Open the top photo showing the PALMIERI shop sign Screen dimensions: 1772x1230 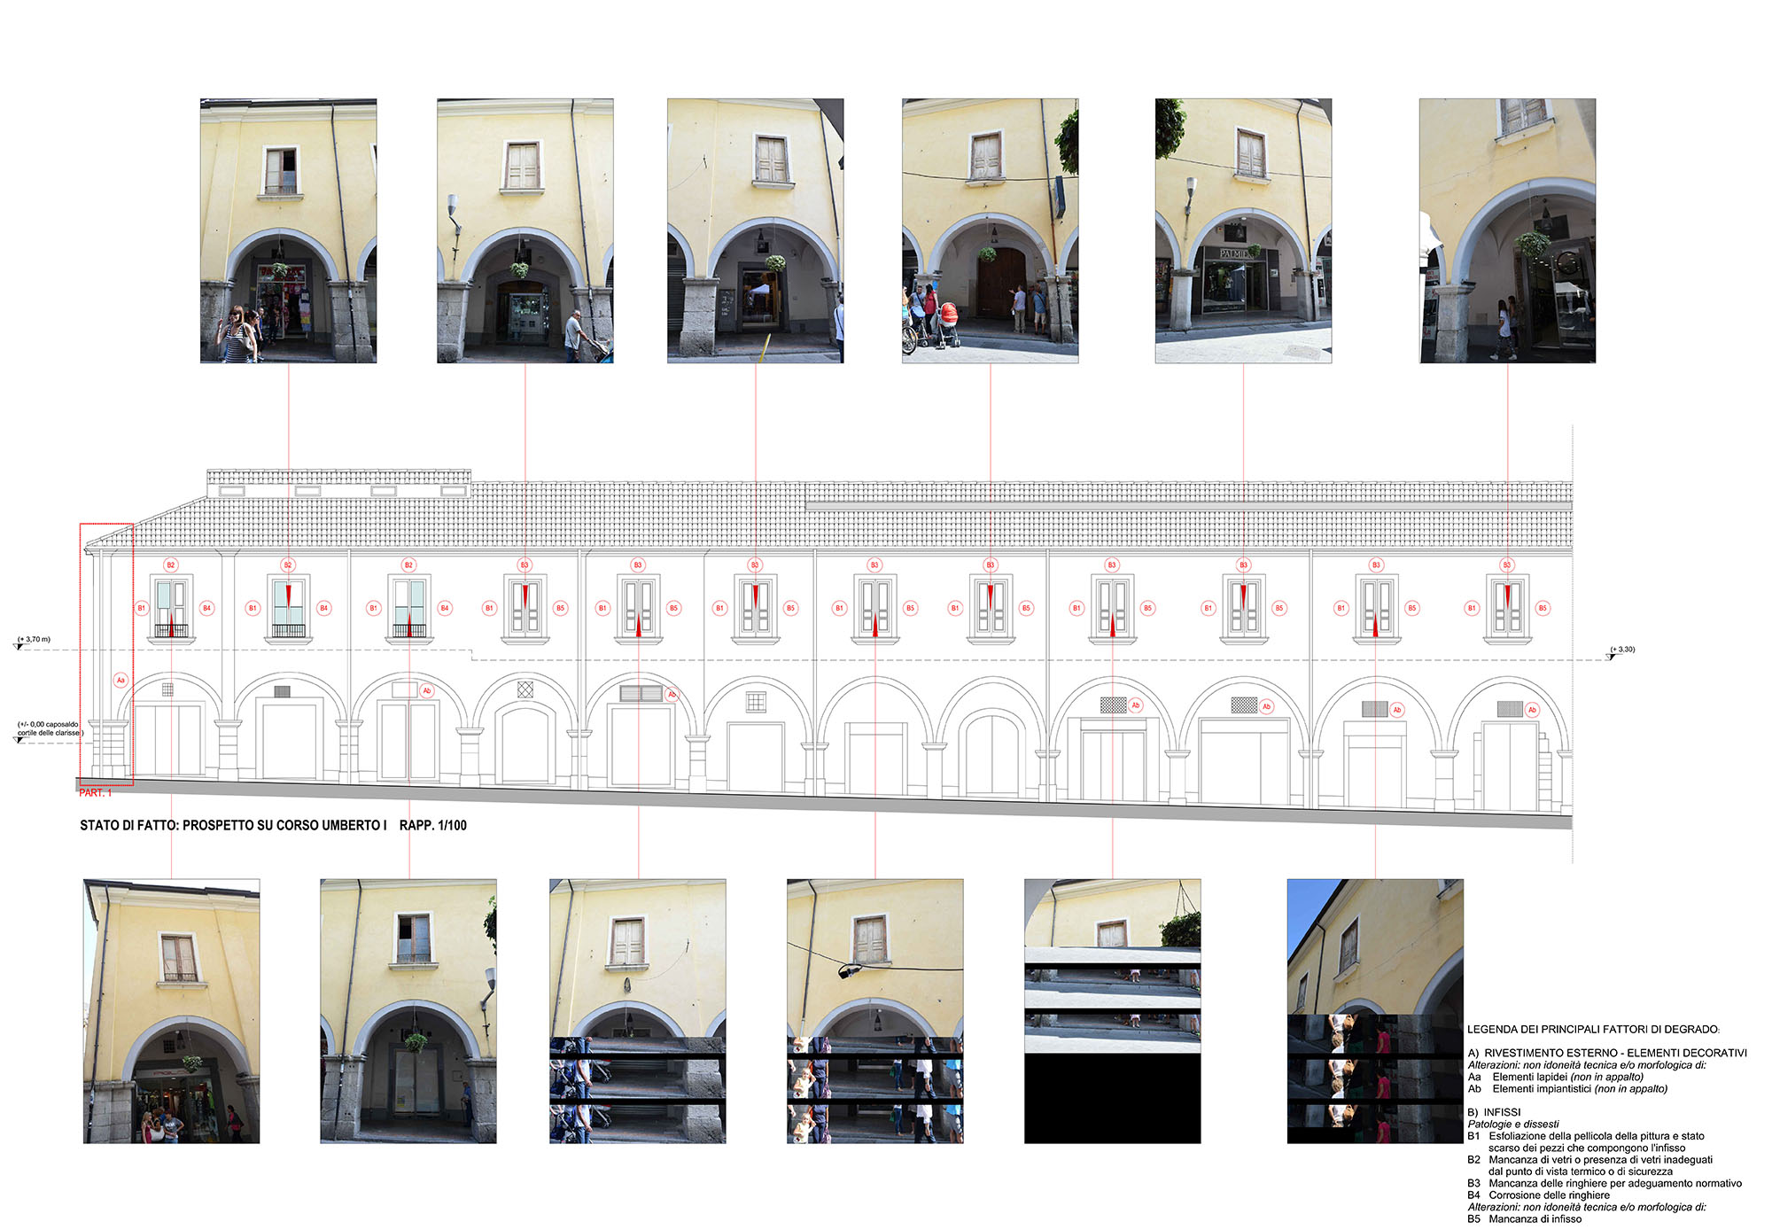[1243, 230]
